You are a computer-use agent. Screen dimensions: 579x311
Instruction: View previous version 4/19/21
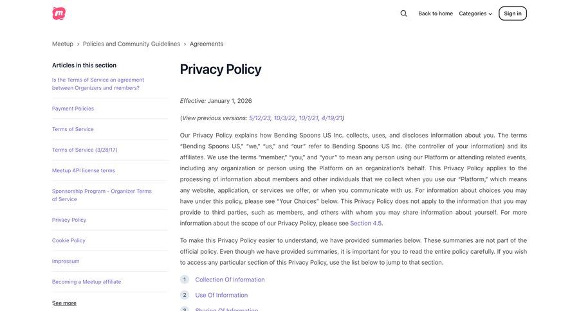[331, 118]
